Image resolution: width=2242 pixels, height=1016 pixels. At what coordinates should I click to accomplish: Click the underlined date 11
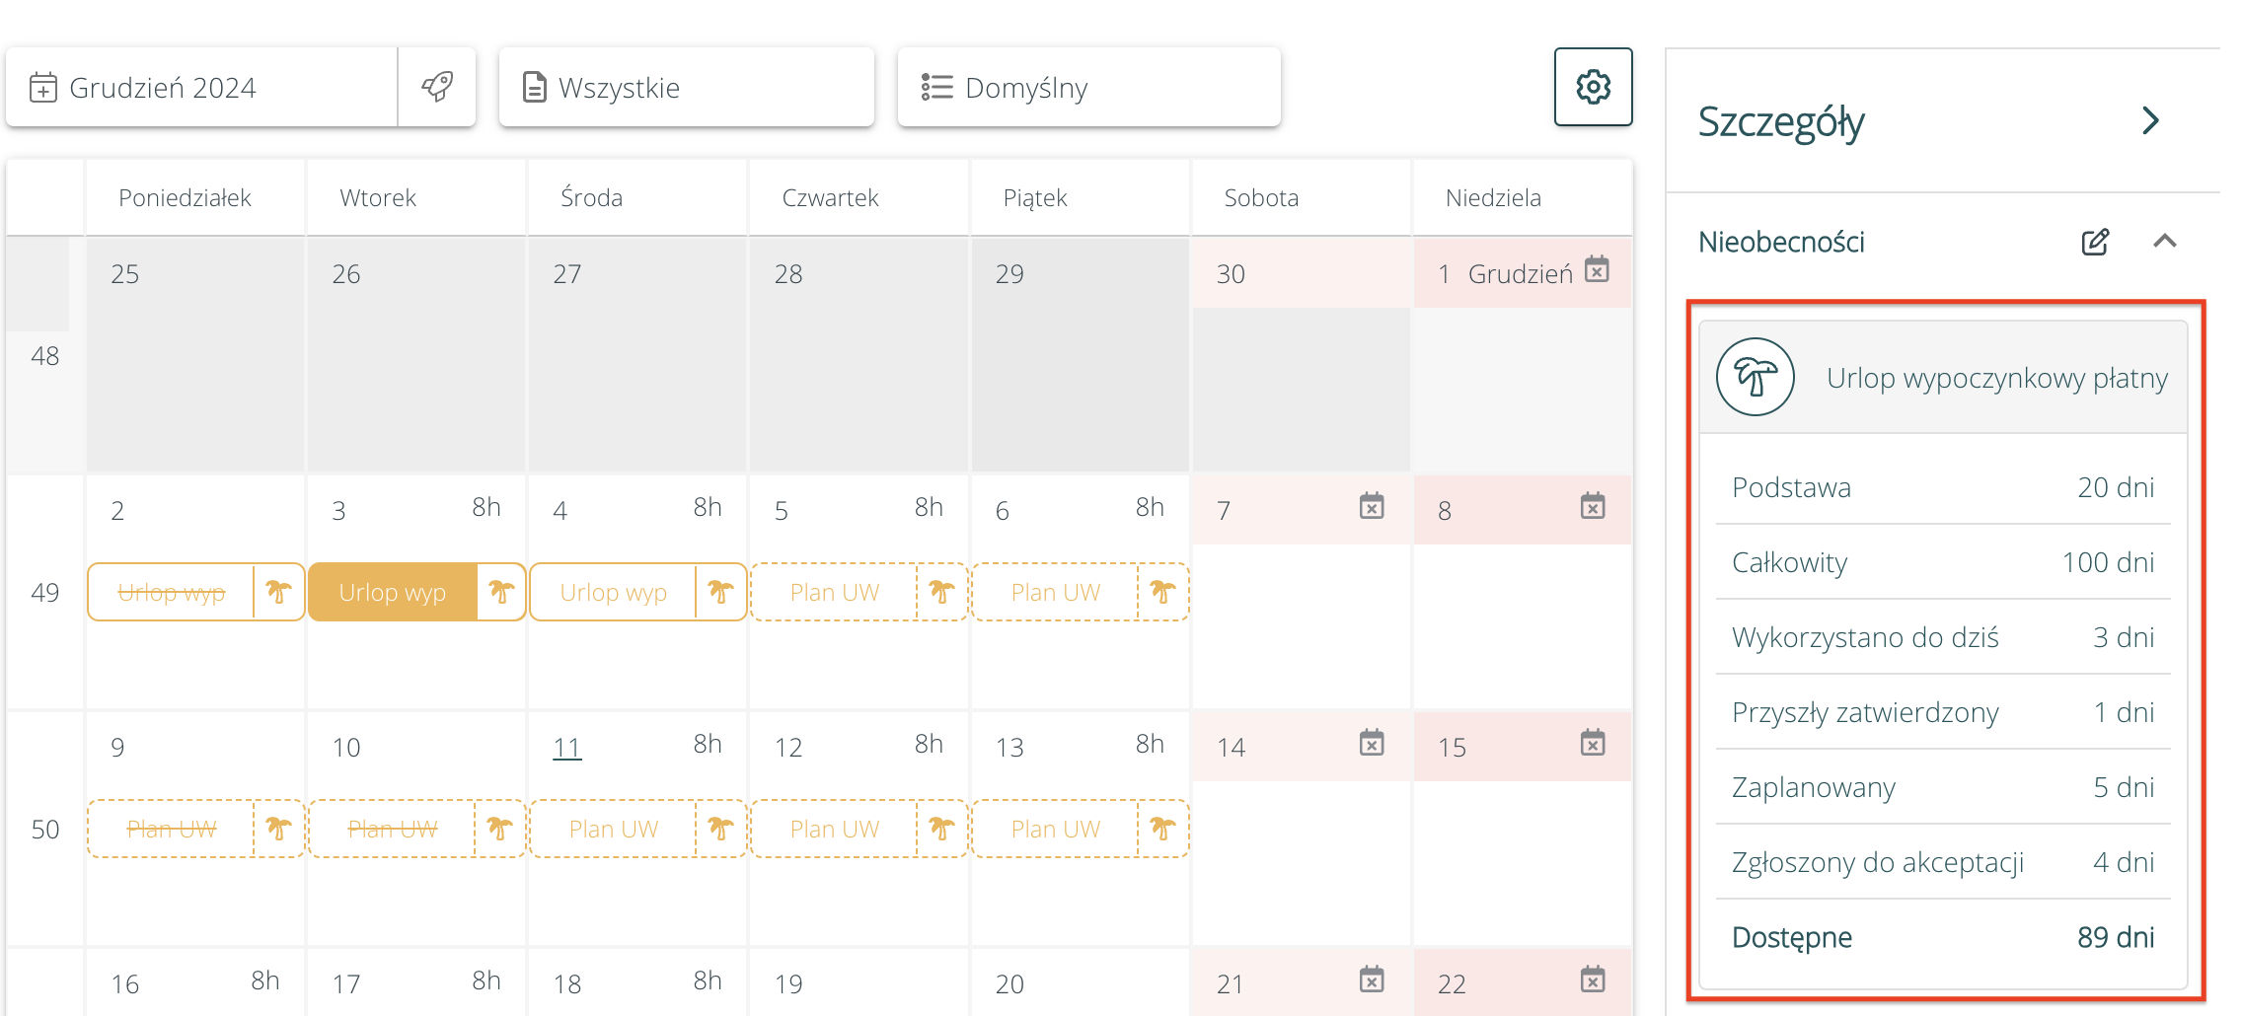pos(566,748)
